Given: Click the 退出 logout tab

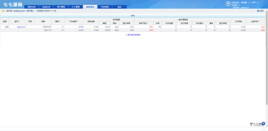Looking at the screenshot, I should pos(119,7).
